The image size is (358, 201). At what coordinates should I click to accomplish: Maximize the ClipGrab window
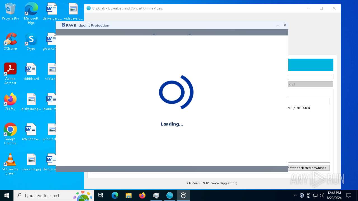point(321,8)
